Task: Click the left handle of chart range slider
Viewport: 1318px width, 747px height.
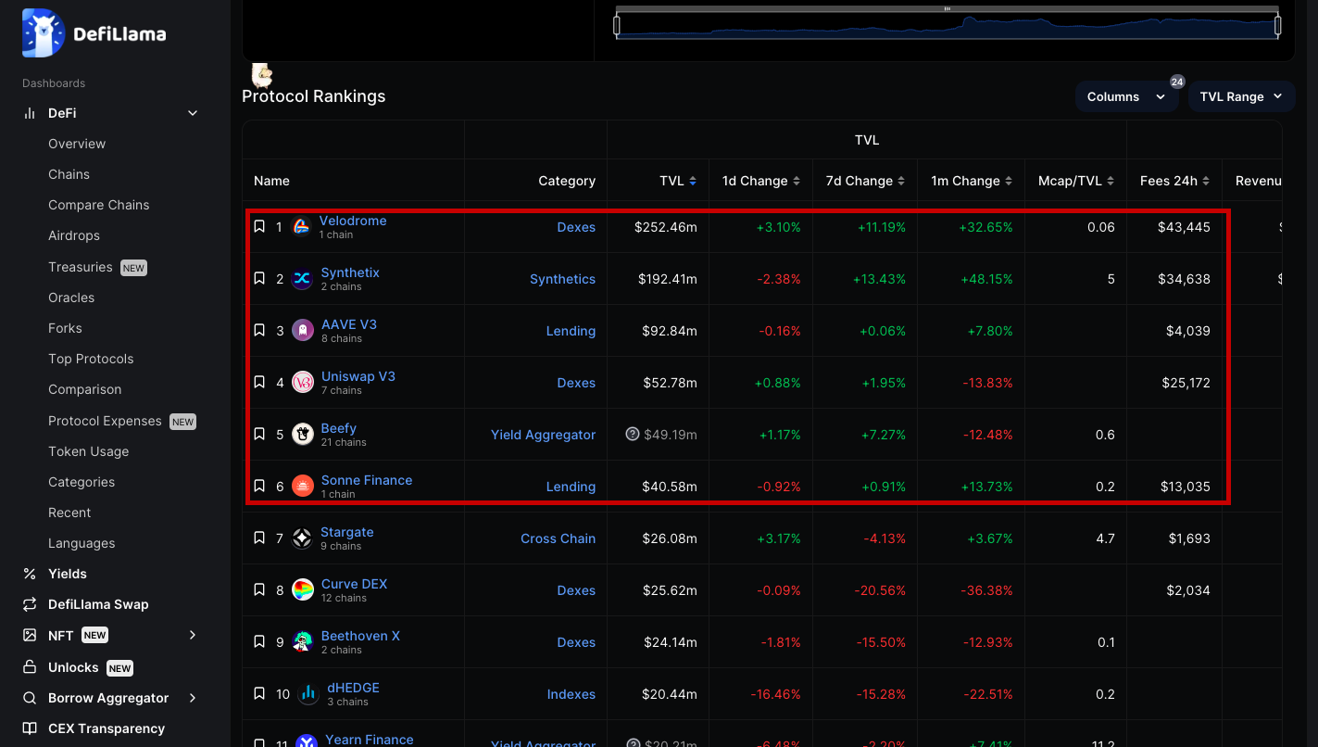Action: tap(617, 25)
